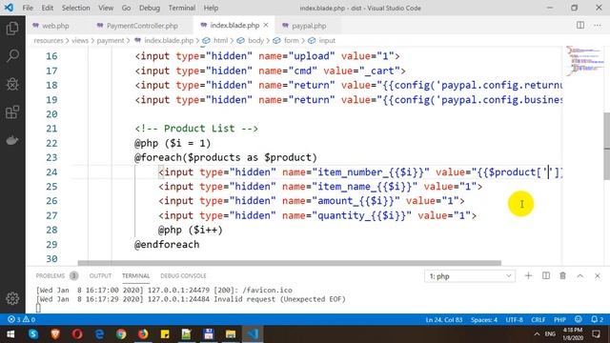610x343 pixels.
Task: Open the Search view in activity bar
Action: click(12, 55)
